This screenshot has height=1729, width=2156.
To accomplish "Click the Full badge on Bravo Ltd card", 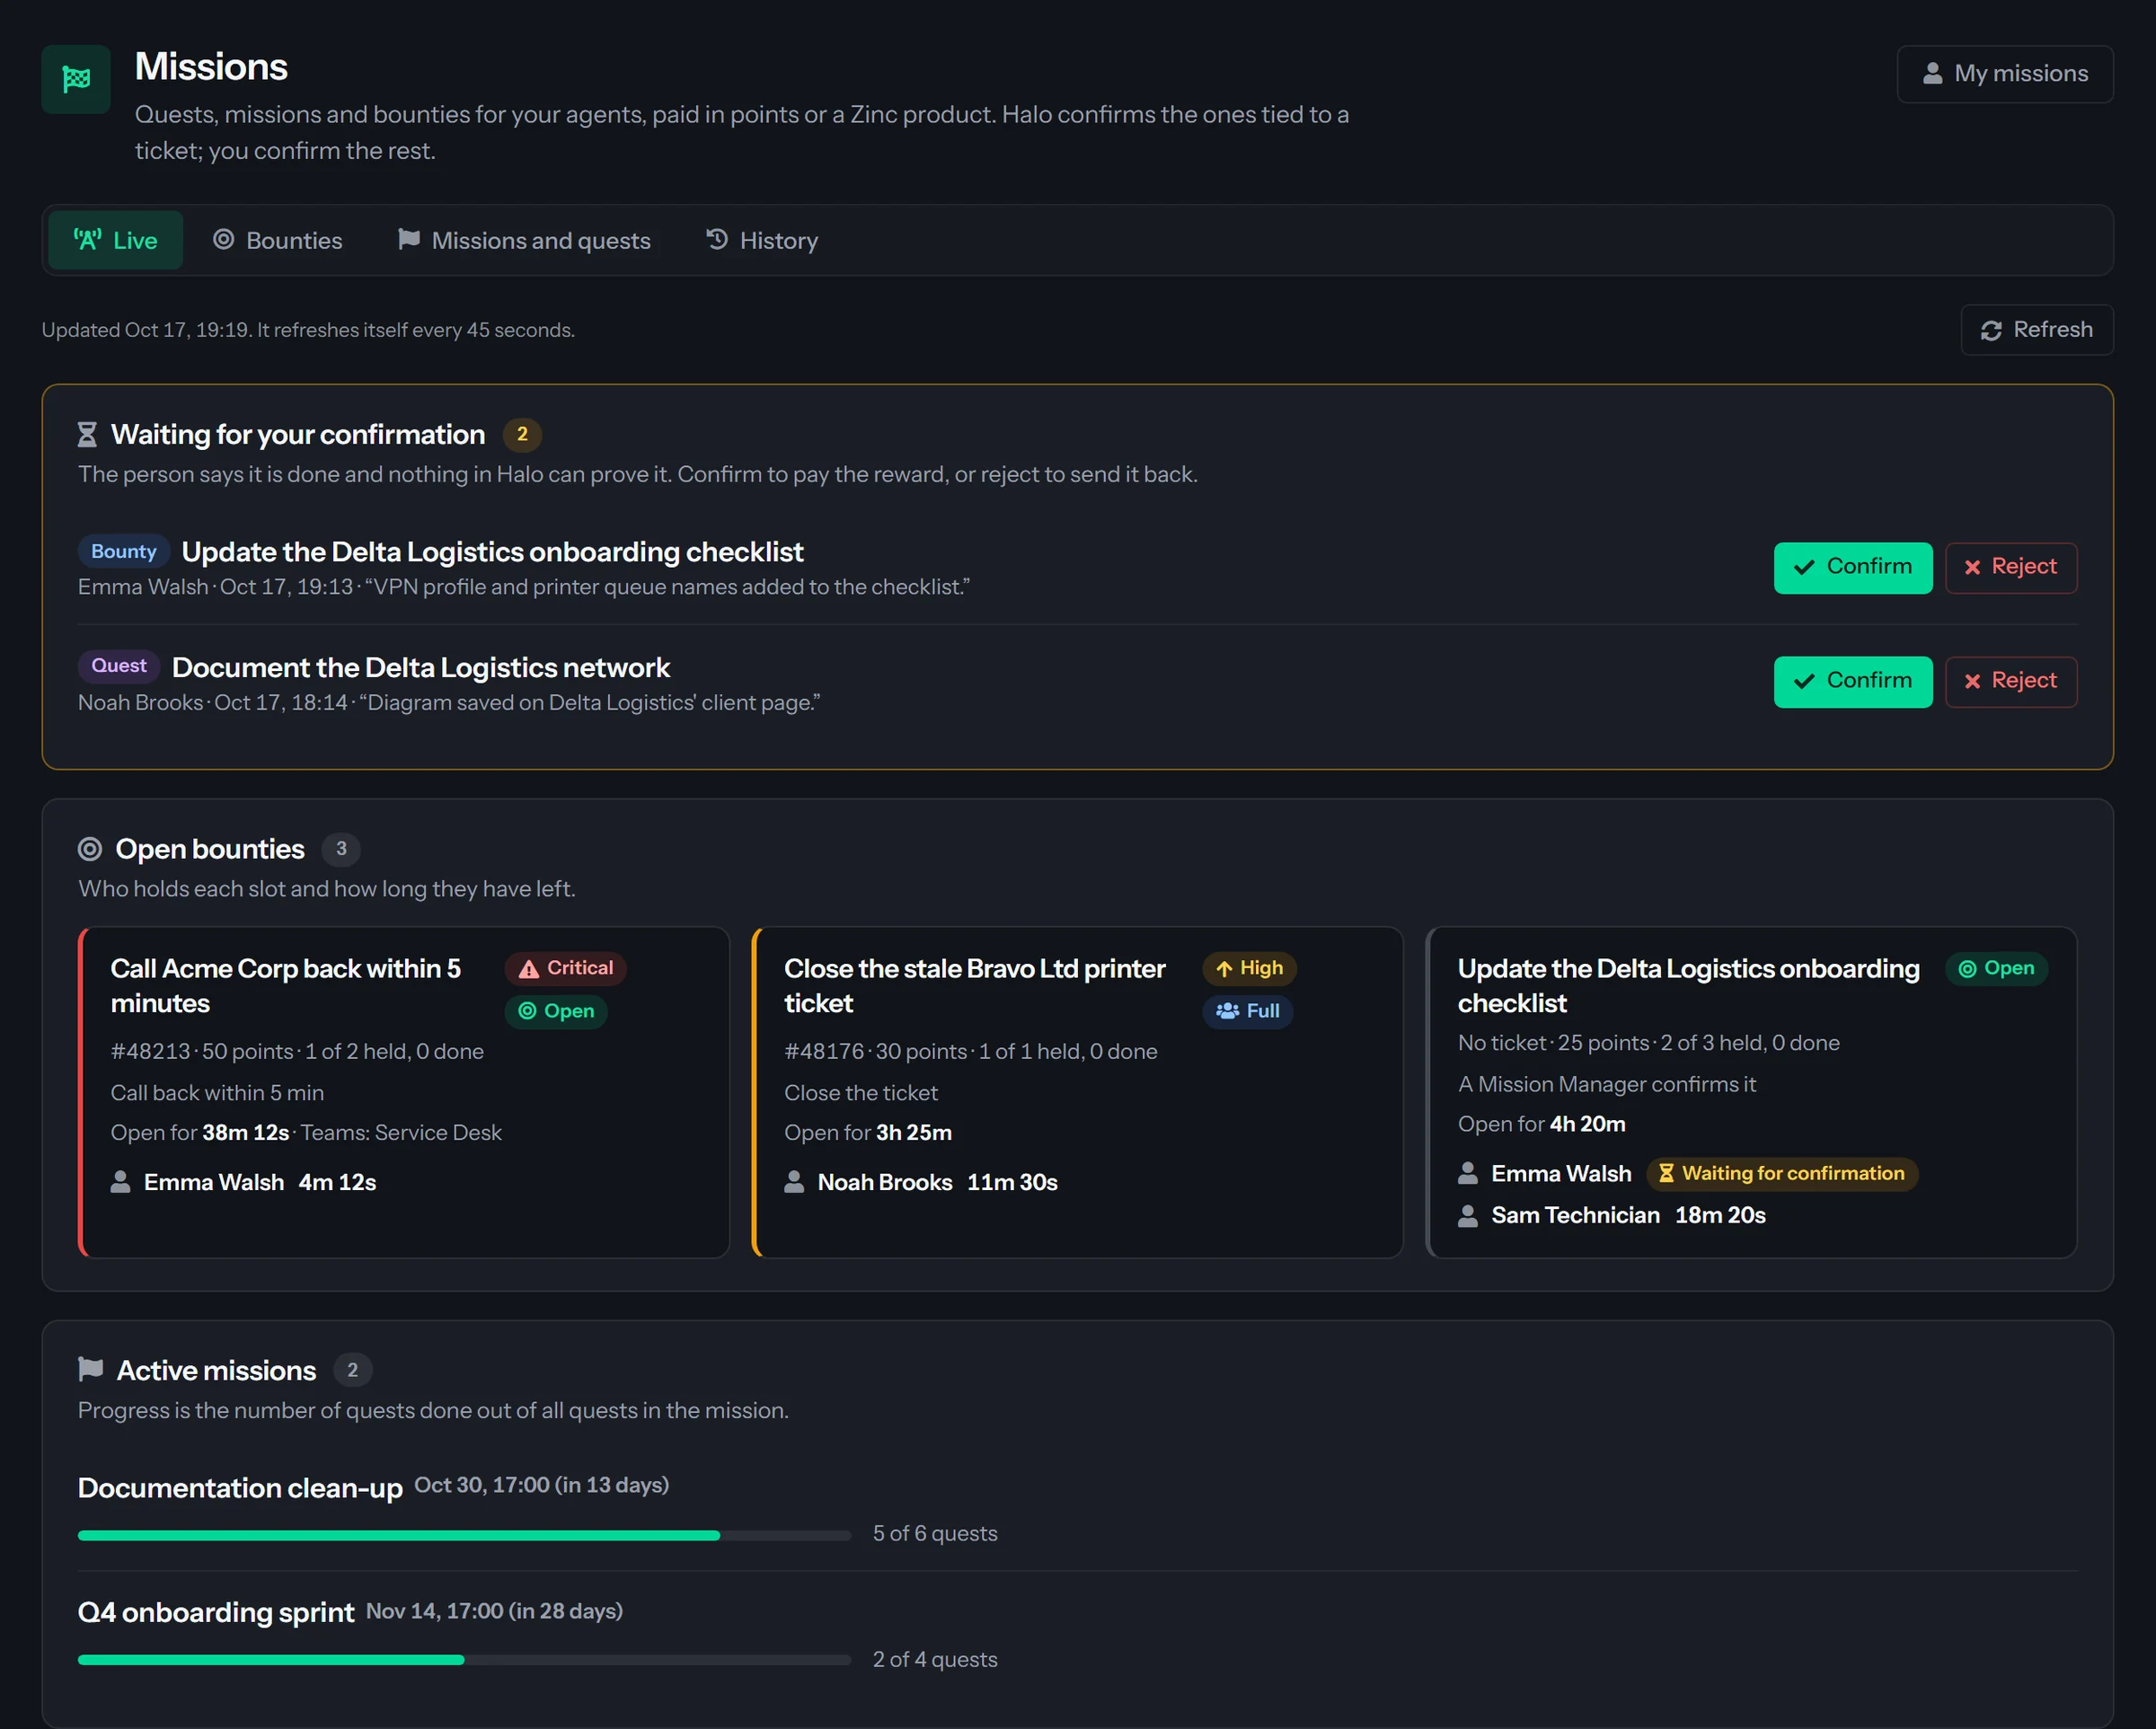I will 1247,1011.
